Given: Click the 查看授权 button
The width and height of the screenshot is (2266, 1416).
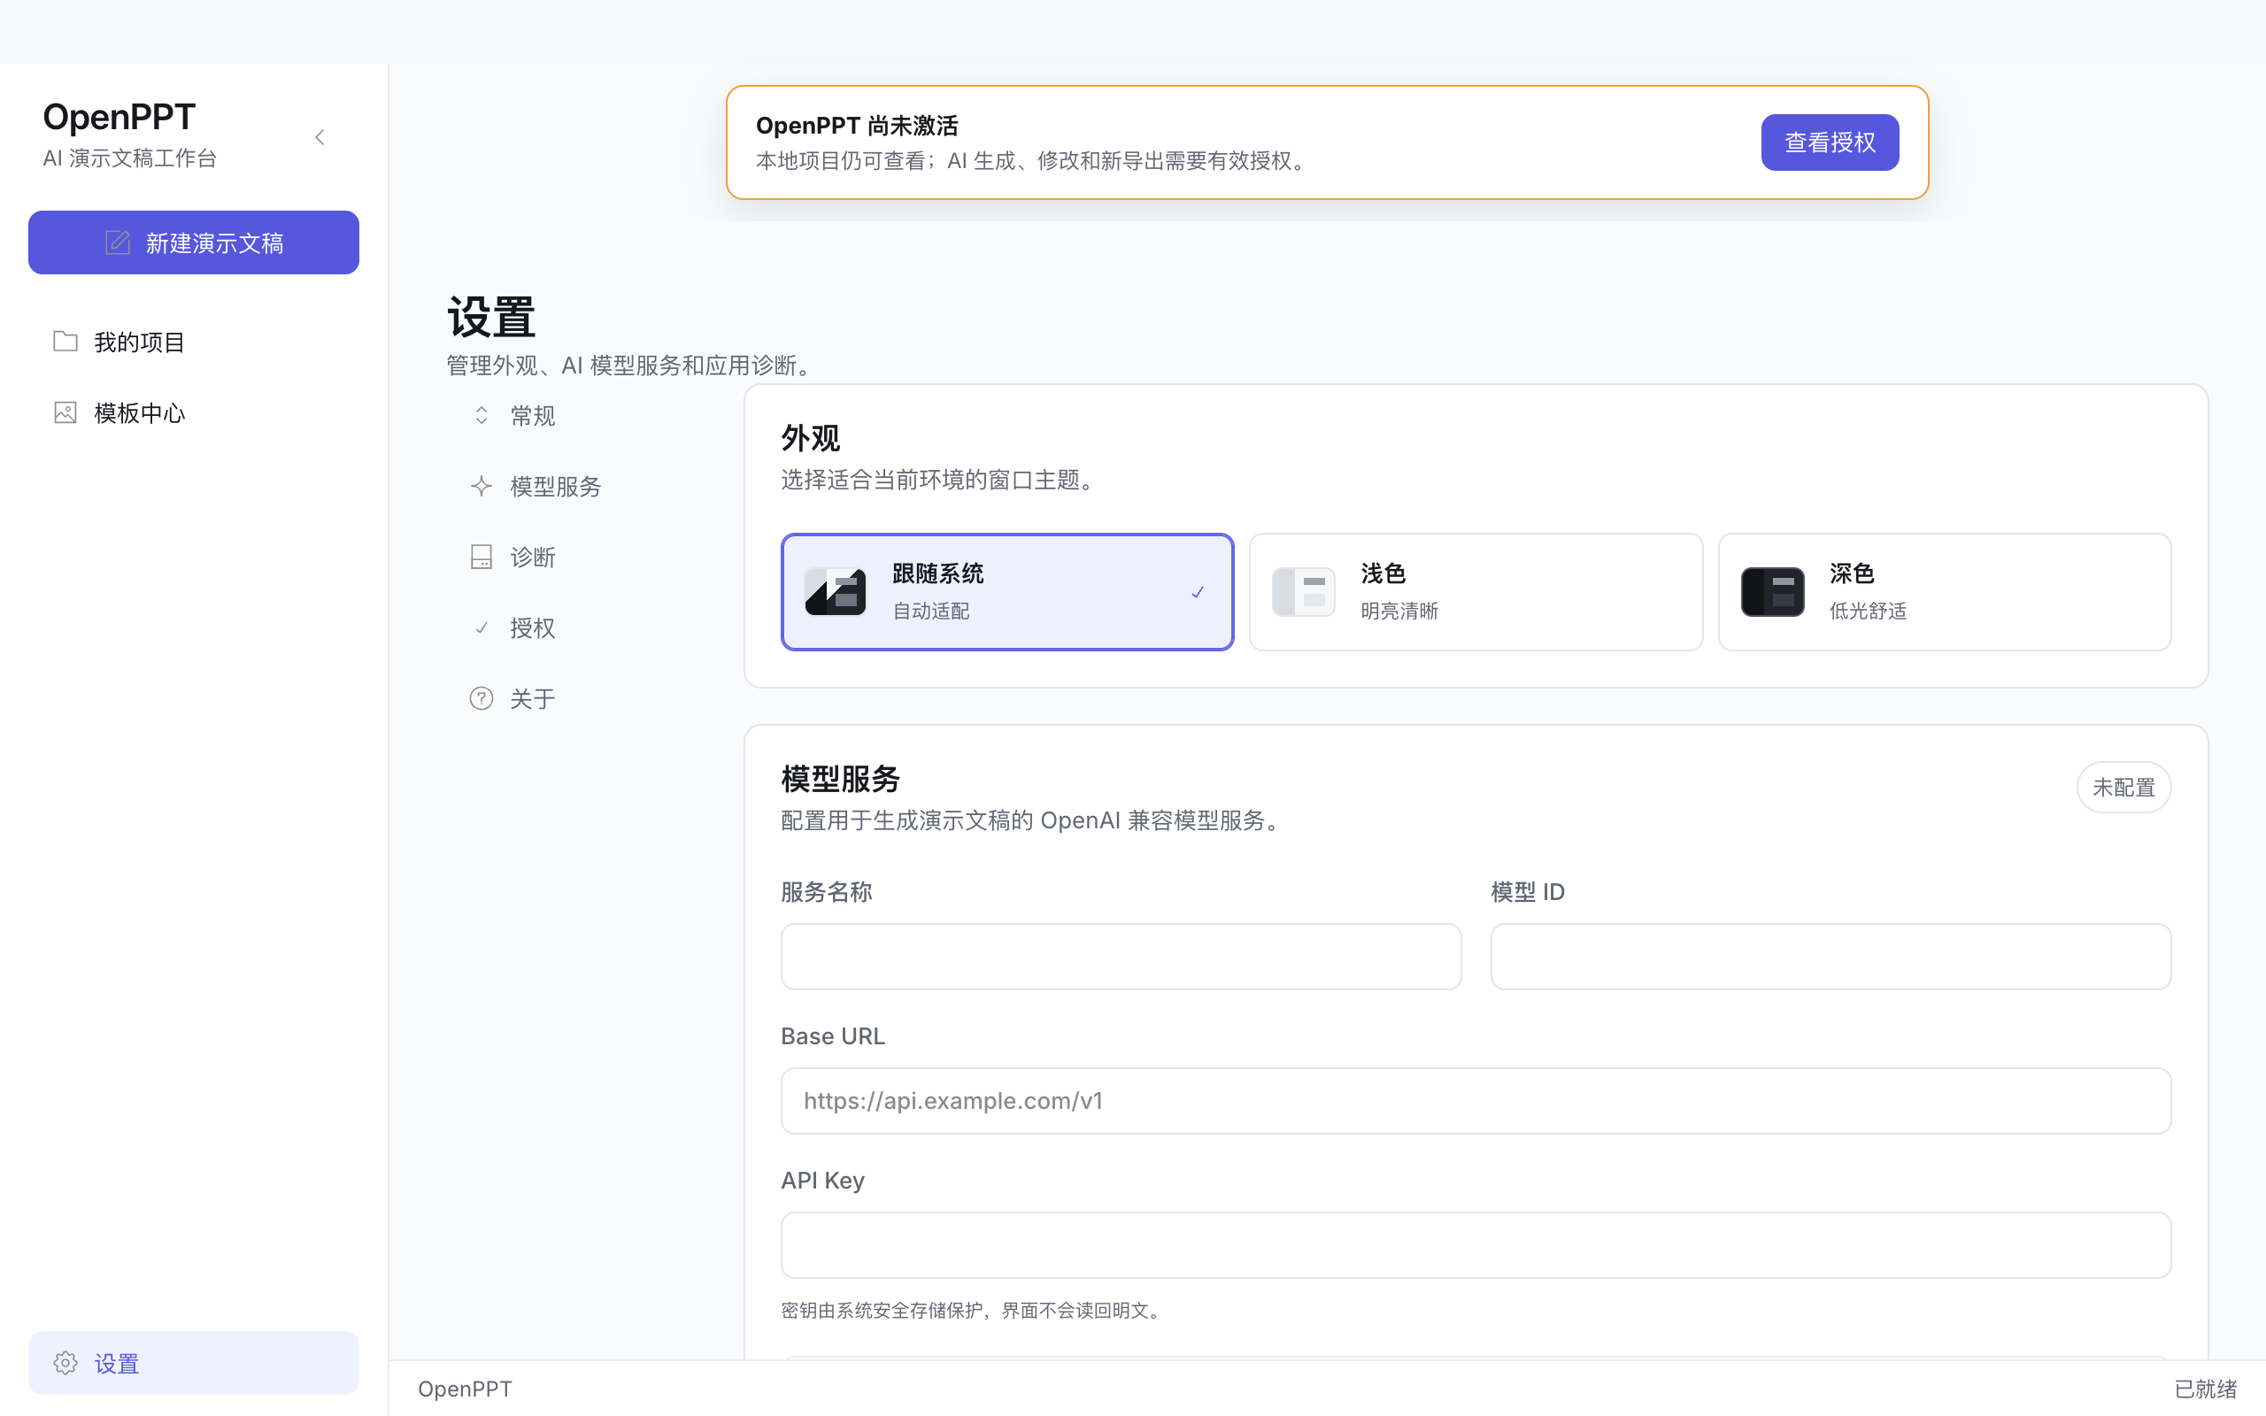Looking at the screenshot, I should [x=1830, y=142].
